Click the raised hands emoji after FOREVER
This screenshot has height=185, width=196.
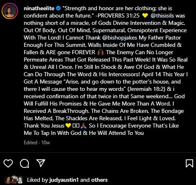pyautogui.click(x=101, y=53)
